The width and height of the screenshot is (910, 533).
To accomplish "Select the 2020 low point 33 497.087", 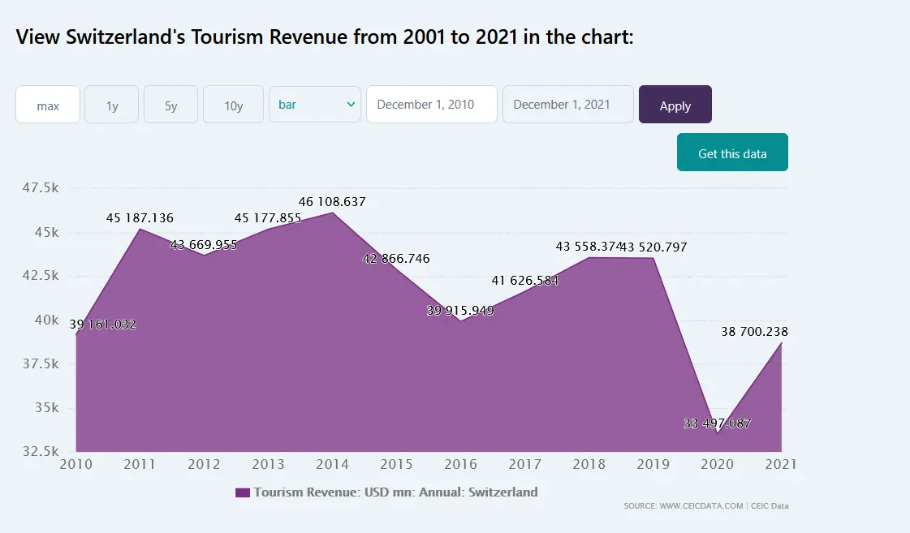I will coord(717,423).
